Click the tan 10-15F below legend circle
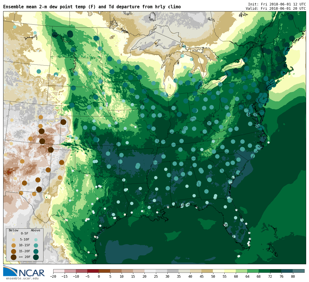 (x=13, y=245)
